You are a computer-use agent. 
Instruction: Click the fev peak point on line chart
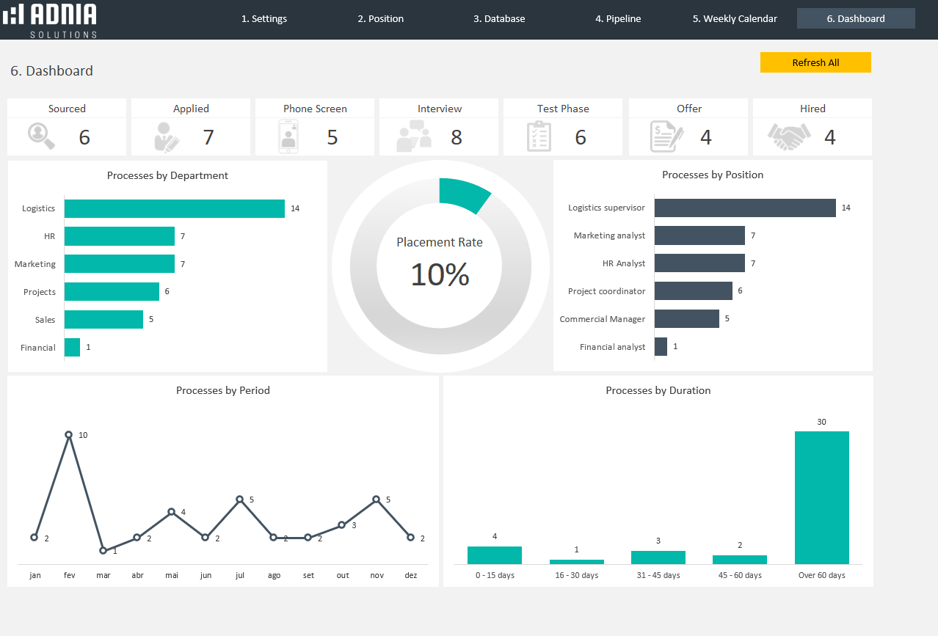click(69, 435)
